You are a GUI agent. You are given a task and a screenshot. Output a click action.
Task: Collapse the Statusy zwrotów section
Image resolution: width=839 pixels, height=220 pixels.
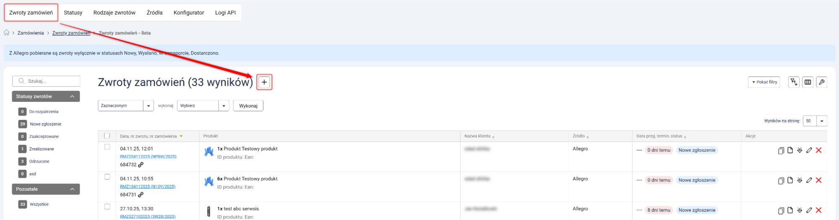pos(72,96)
